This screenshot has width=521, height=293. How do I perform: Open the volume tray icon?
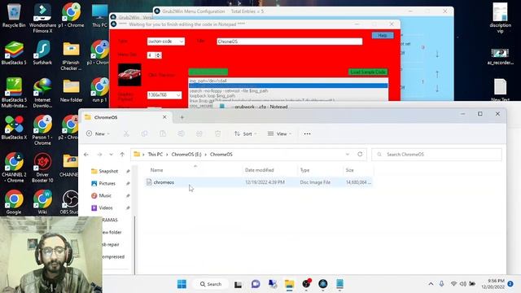point(463,284)
